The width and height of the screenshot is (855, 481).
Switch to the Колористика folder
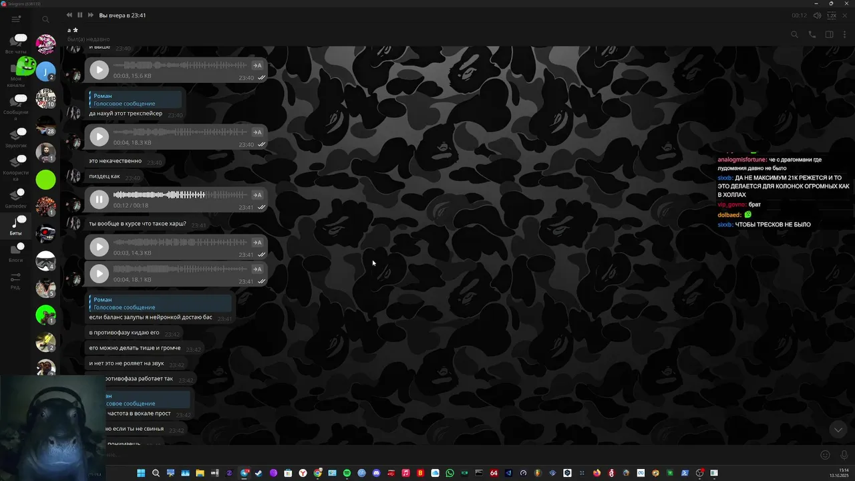pos(16,168)
